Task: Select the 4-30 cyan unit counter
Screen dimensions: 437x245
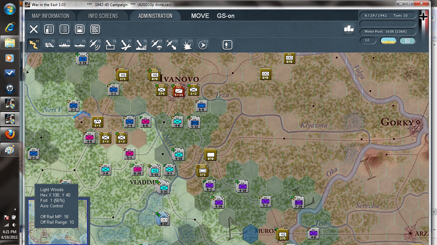Action: point(179,155)
